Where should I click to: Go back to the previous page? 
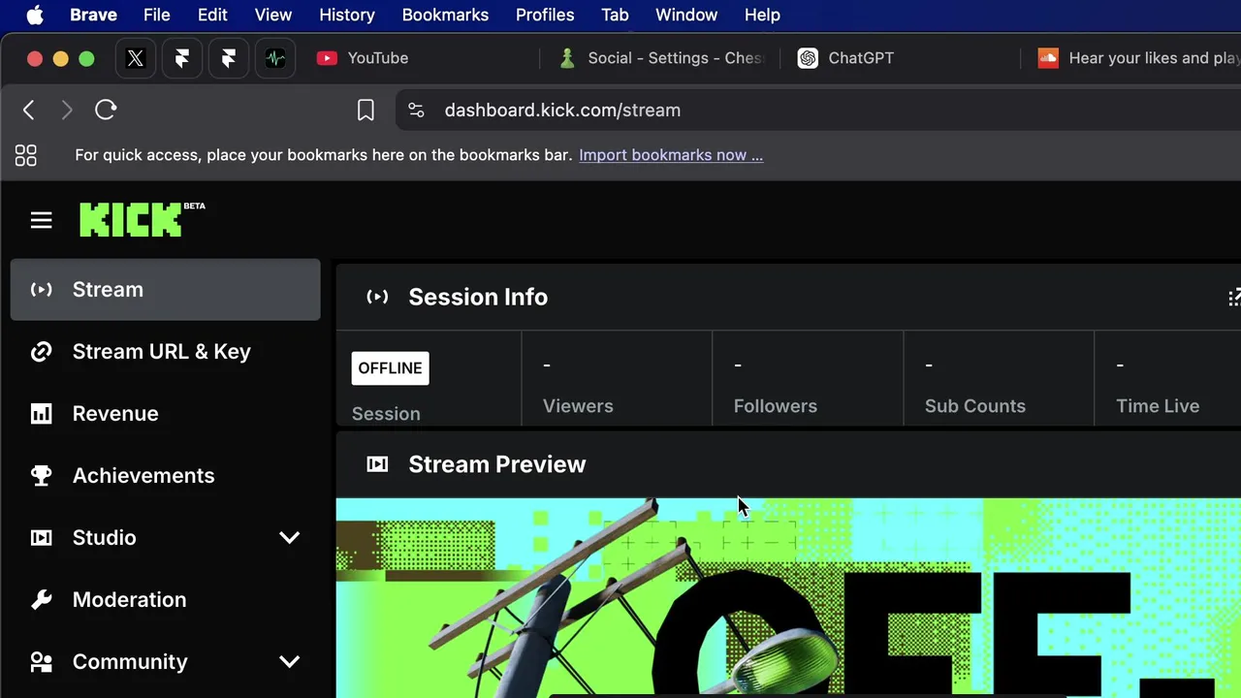29,111
